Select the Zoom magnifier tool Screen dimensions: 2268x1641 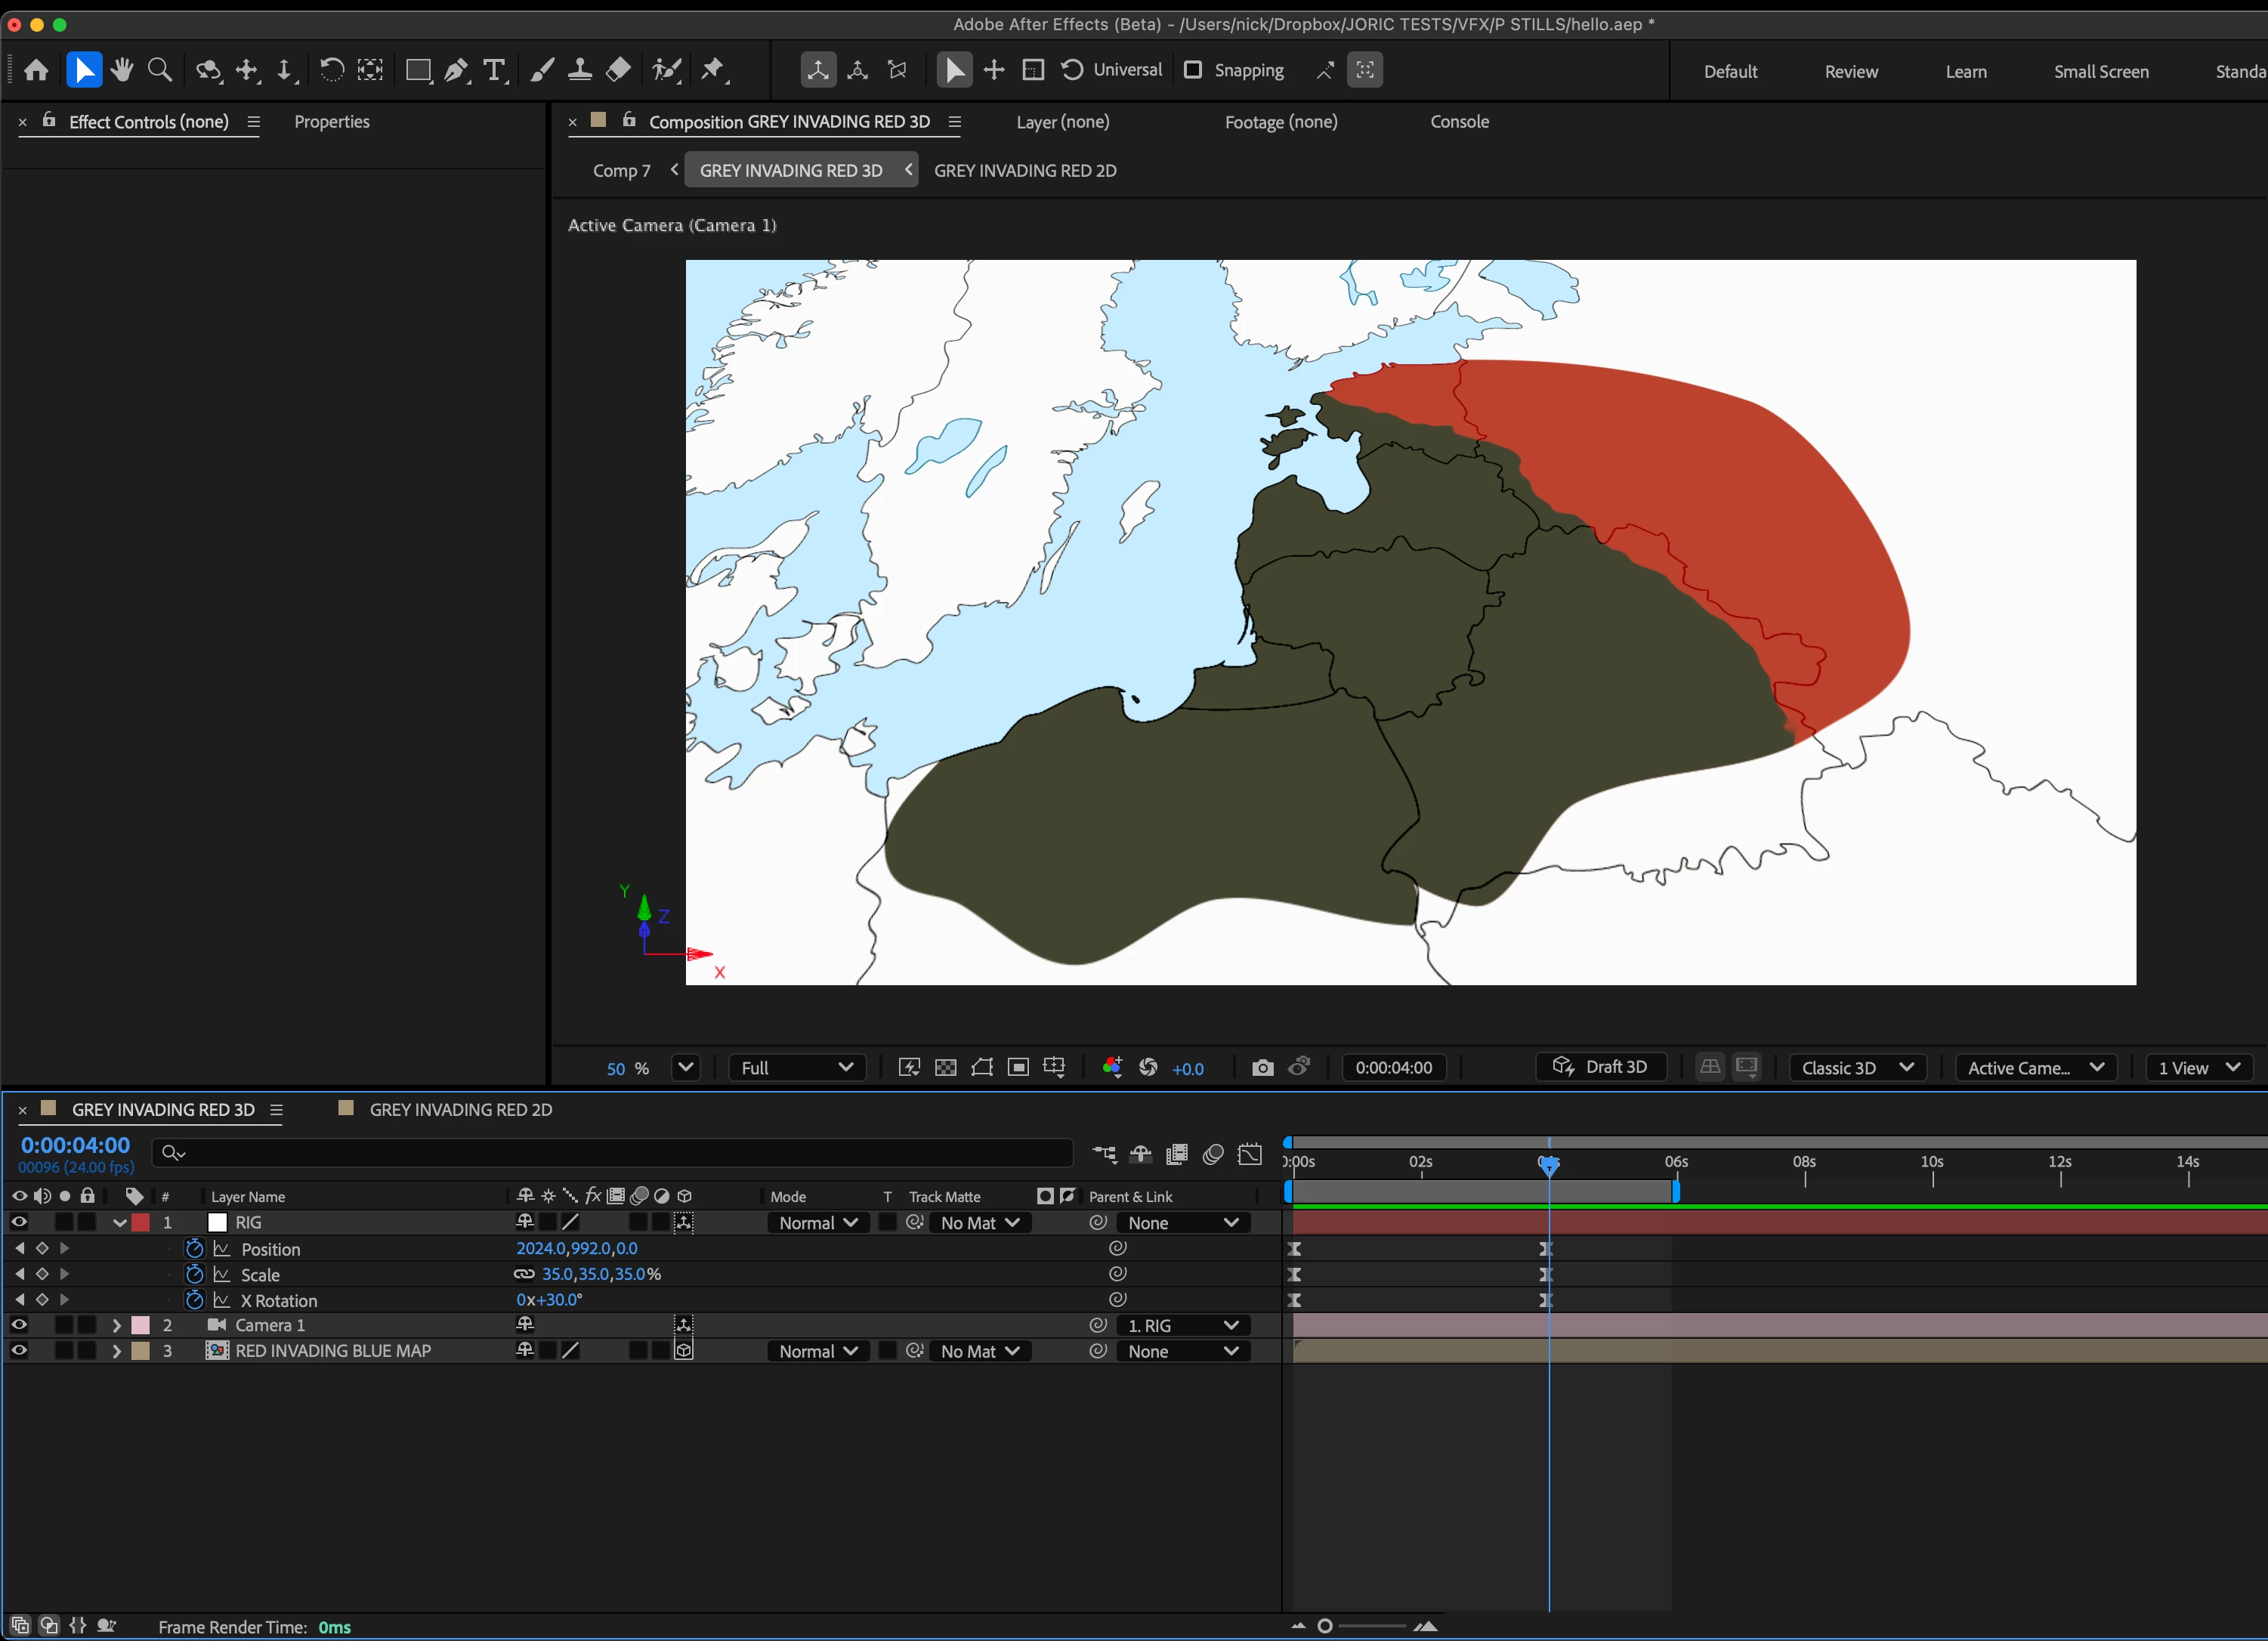(159, 70)
